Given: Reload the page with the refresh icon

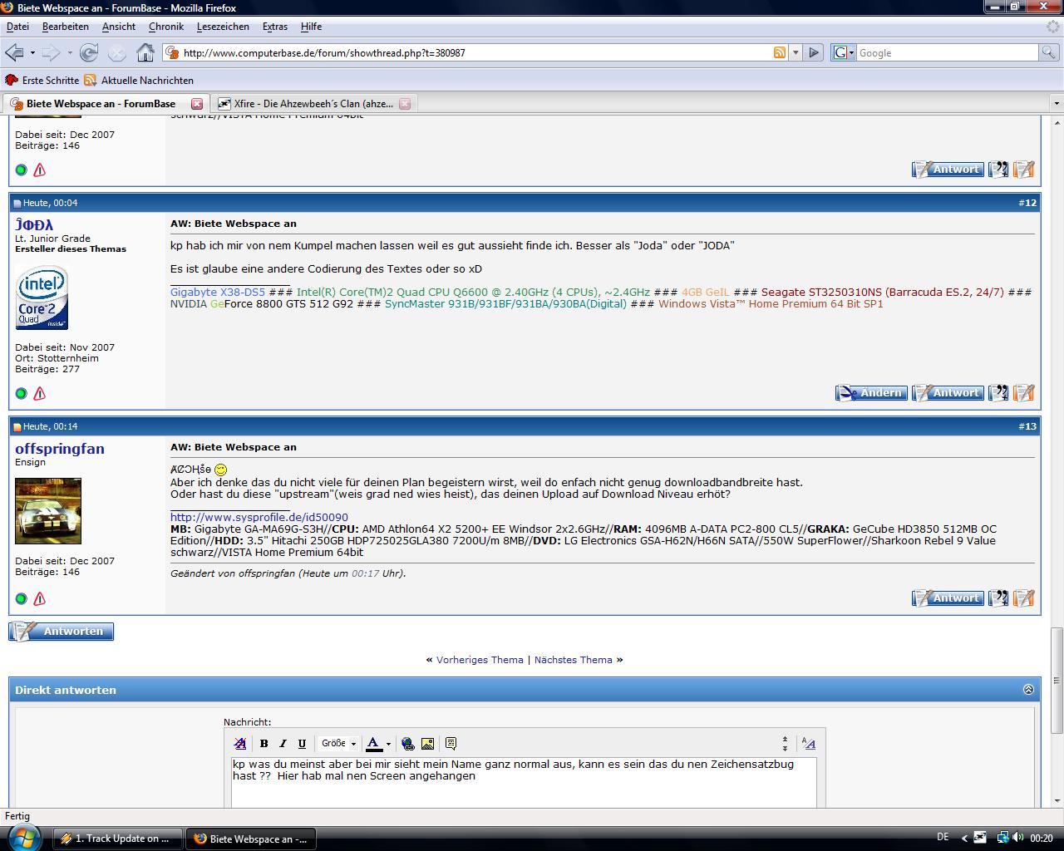Looking at the screenshot, I should [89, 52].
